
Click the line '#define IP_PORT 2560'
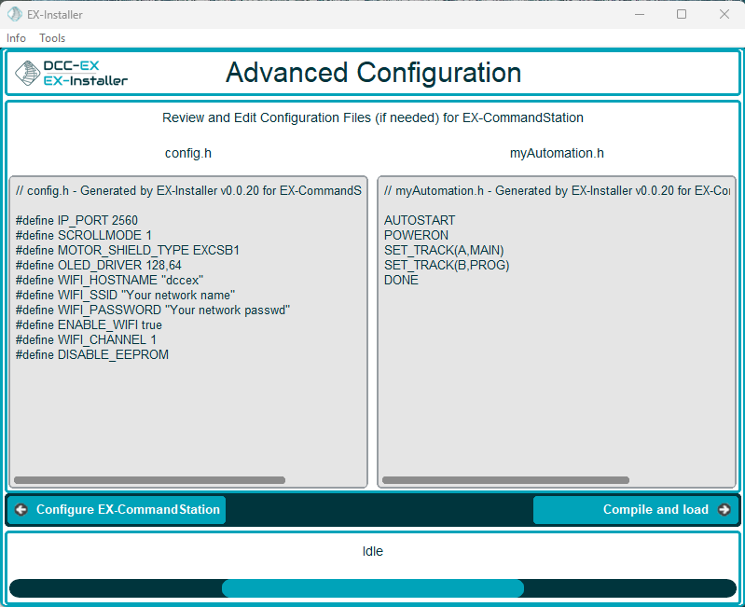tap(76, 220)
